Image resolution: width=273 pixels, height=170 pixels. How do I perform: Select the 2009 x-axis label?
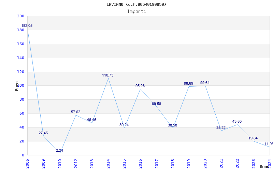pos(44,164)
